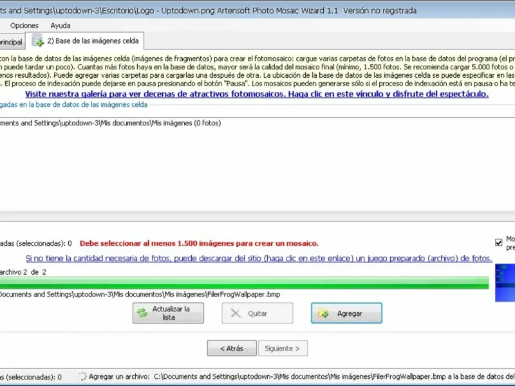Click the database icon on the tab
The image size is (515, 386).
37,40
